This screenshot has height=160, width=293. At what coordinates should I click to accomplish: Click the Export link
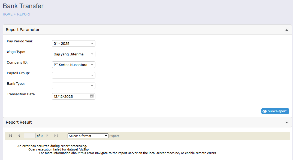click(114, 136)
